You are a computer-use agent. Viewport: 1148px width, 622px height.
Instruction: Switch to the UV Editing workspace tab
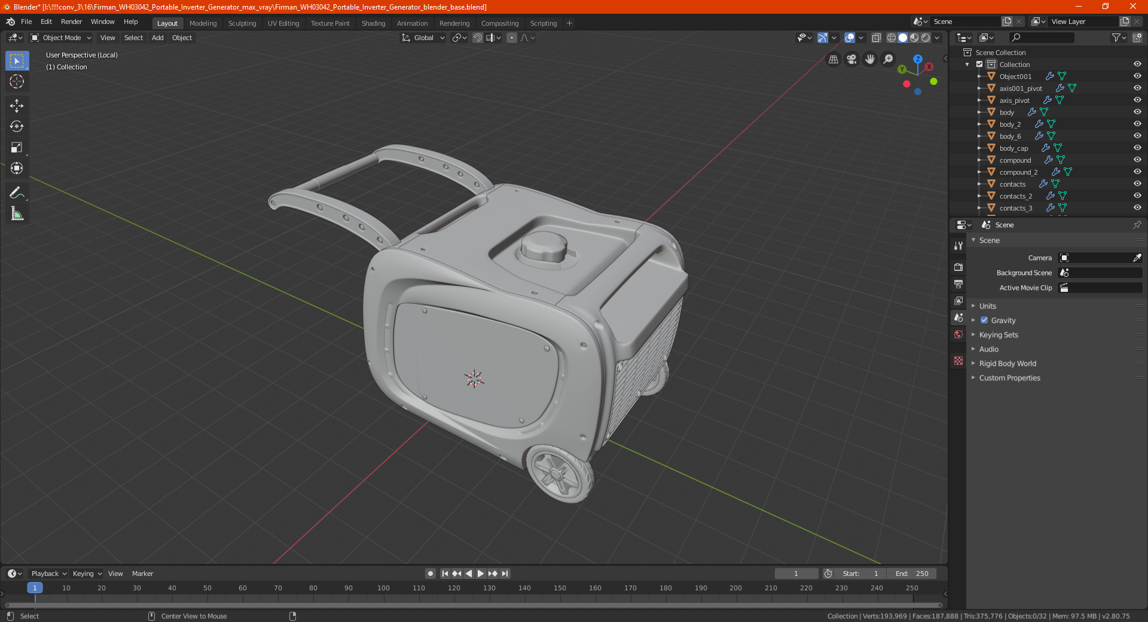point(283,23)
